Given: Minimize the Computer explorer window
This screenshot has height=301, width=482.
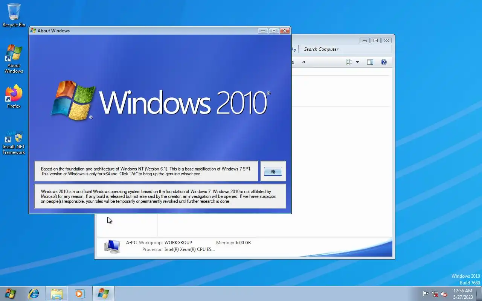Looking at the screenshot, I should (364, 40).
